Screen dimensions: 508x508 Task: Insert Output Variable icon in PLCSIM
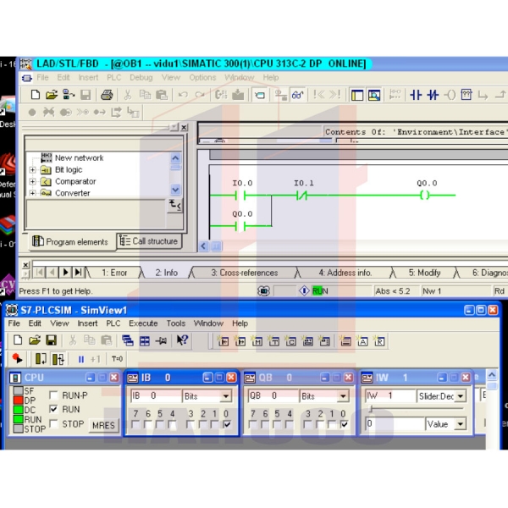[x=240, y=341]
